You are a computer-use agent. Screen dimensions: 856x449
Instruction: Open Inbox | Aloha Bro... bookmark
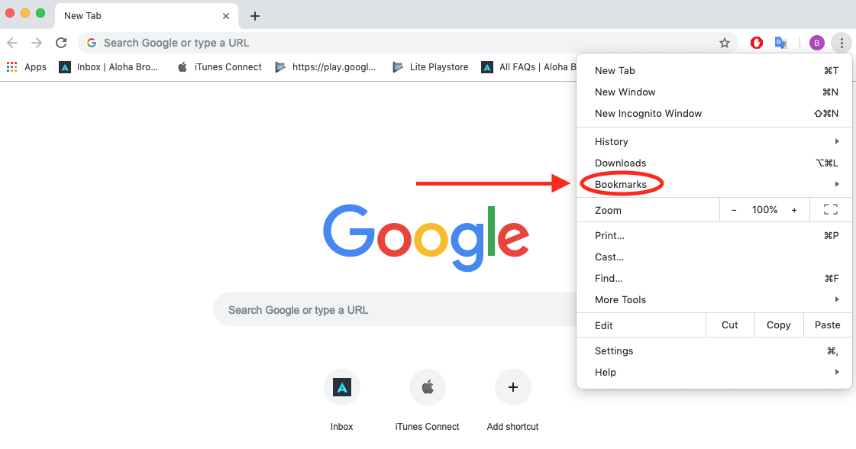click(108, 67)
